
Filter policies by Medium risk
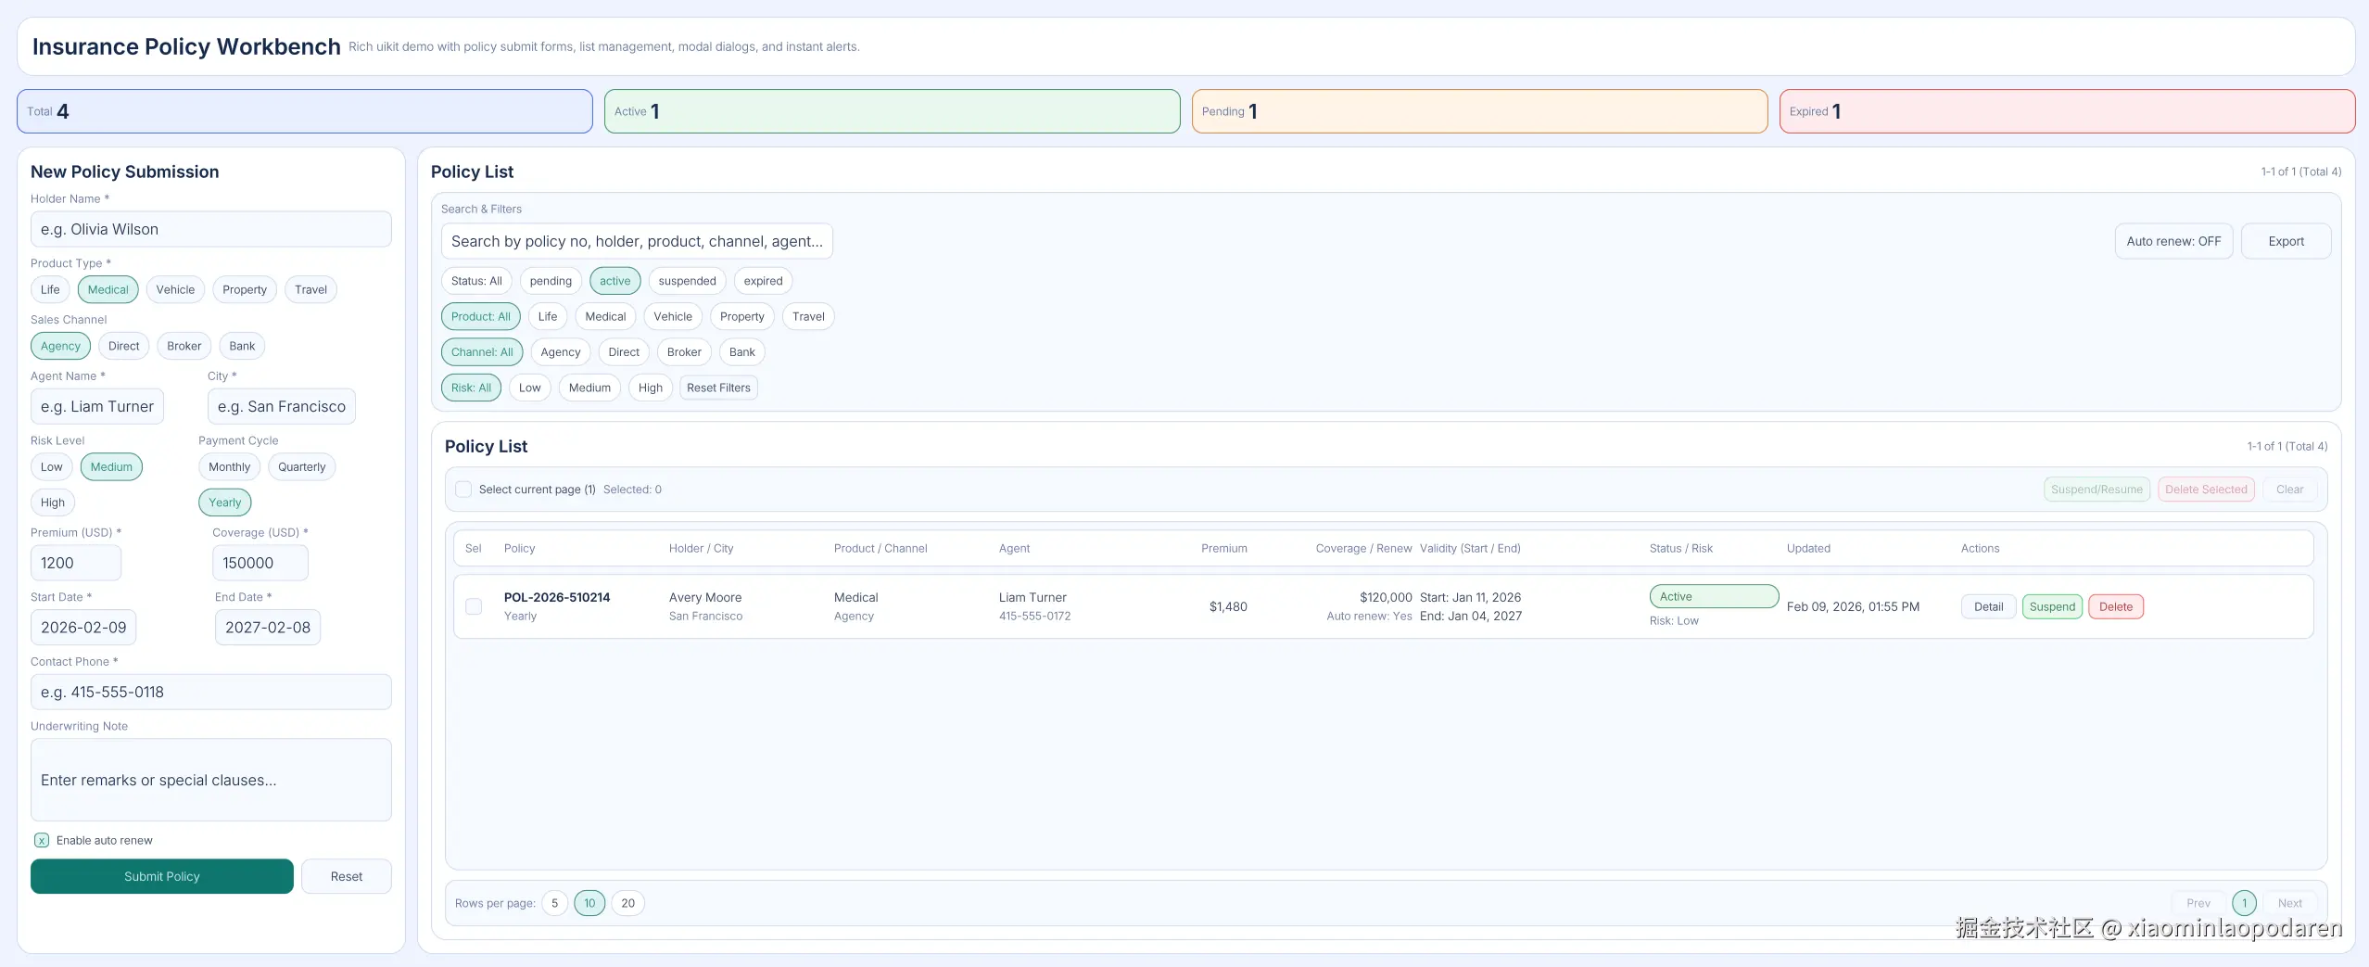(589, 388)
